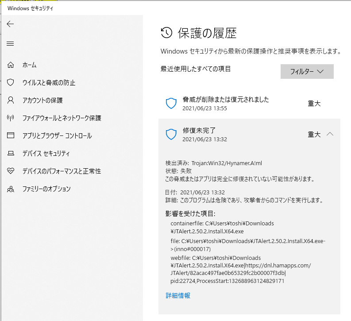Click 重大 label of the 13:55 entry
This screenshot has width=351, height=321.
314,104
